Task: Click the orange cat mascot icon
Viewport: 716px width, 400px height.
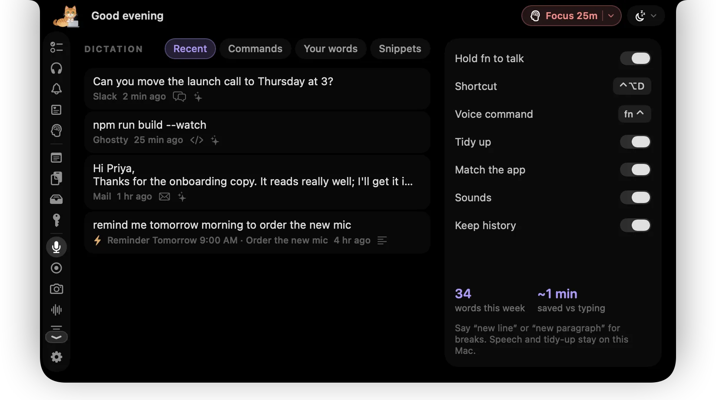Action: pos(67,17)
